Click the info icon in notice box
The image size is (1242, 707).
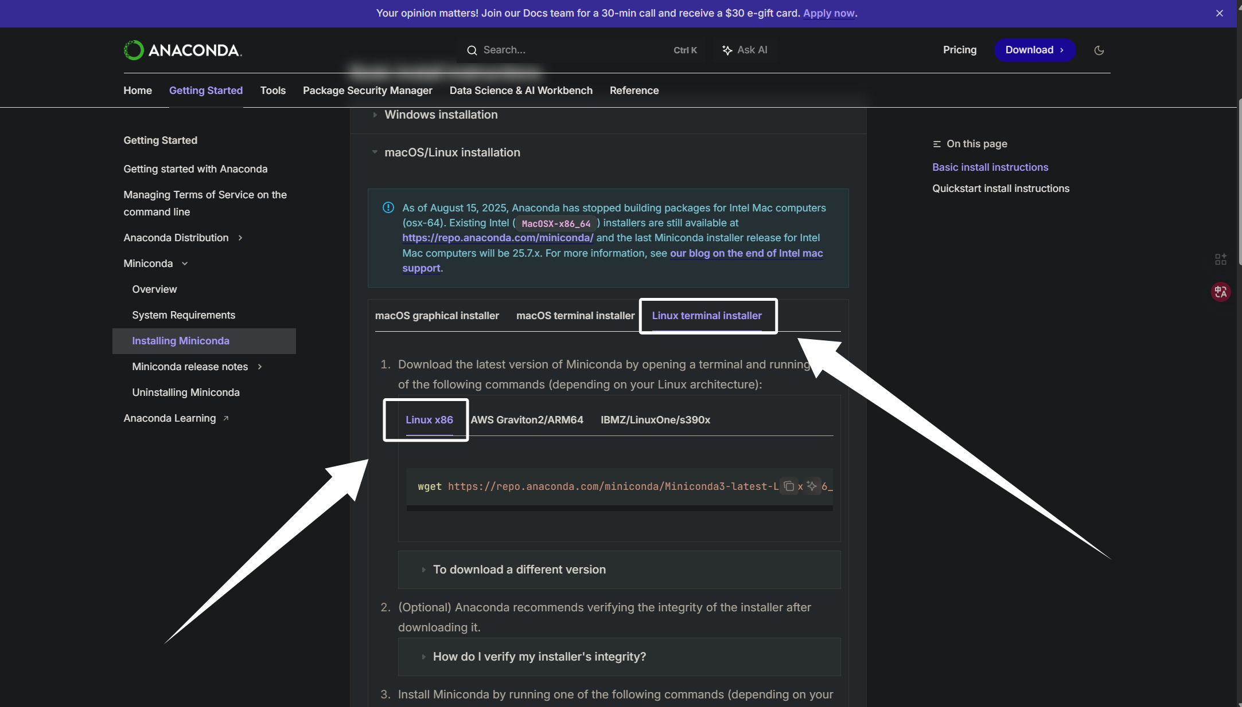pyautogui.click(x=388, y=207)
